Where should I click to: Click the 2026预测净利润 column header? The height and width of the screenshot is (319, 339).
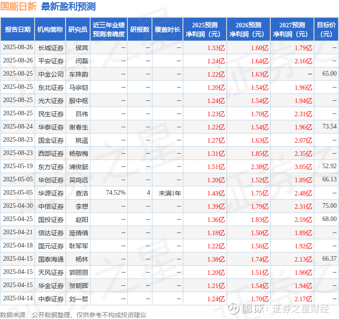248,30
